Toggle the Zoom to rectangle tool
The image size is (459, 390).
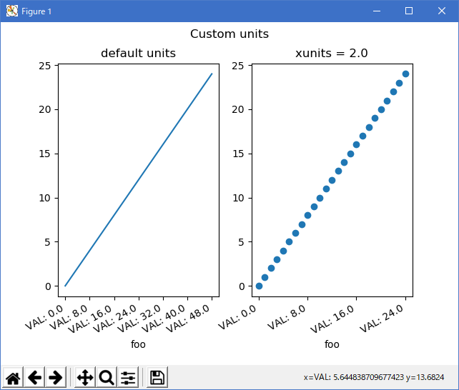click(107, 378)
